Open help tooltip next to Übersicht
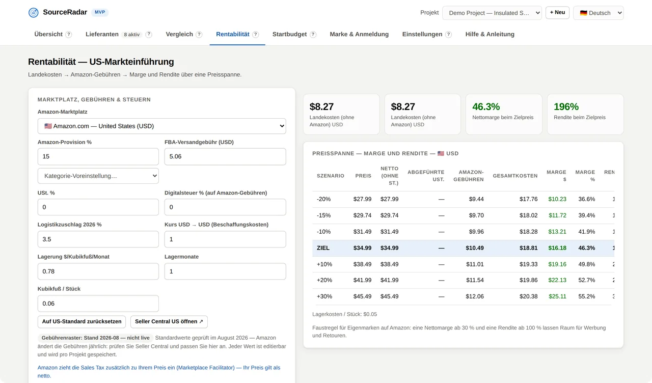Screen dimensions: 652x383 [x=69, y=35]
